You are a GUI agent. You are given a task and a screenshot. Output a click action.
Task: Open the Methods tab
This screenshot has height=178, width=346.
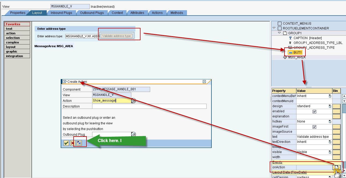coord(177,12)
